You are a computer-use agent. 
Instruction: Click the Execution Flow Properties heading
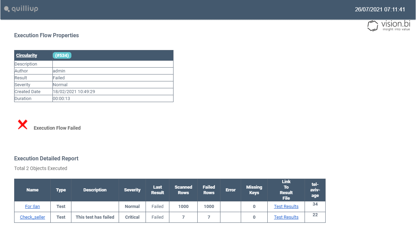click(47, 36)
